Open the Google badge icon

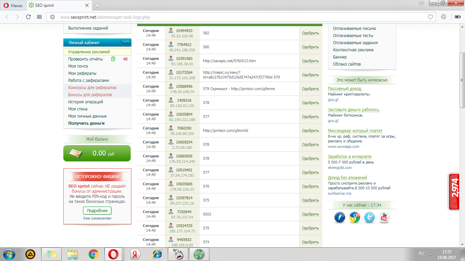[354, 217]
